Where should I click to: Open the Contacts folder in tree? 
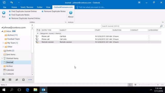9,74
